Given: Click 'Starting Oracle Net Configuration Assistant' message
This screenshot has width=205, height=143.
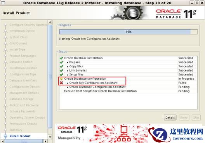Looking at the screenshot, I should coord(90,39).
